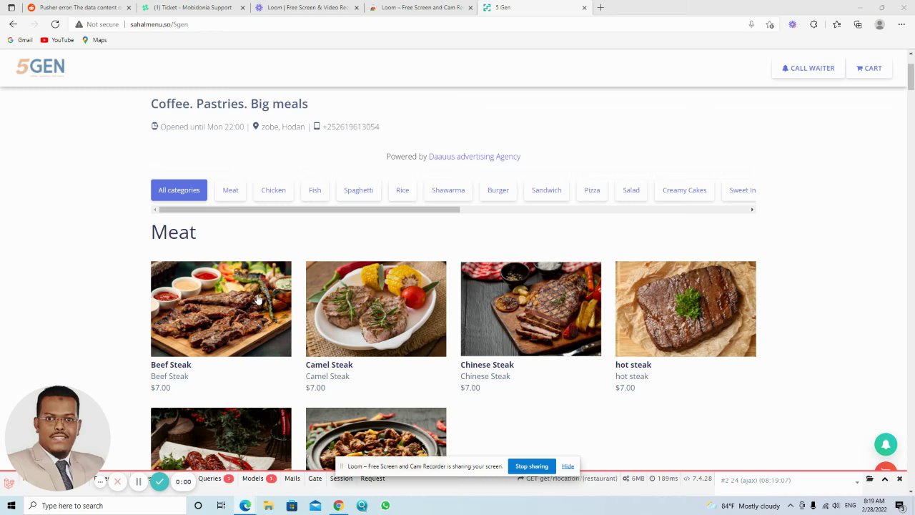Open the Queries debugbar tab
Screen dimensions: 915x515
(215, 479)
